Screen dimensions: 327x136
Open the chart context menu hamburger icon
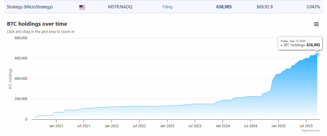316,24
